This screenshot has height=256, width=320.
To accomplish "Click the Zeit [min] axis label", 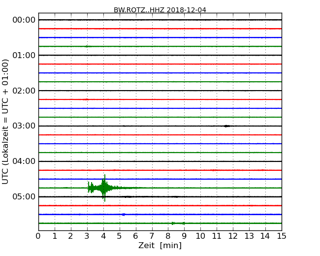I will pos(160,245).
